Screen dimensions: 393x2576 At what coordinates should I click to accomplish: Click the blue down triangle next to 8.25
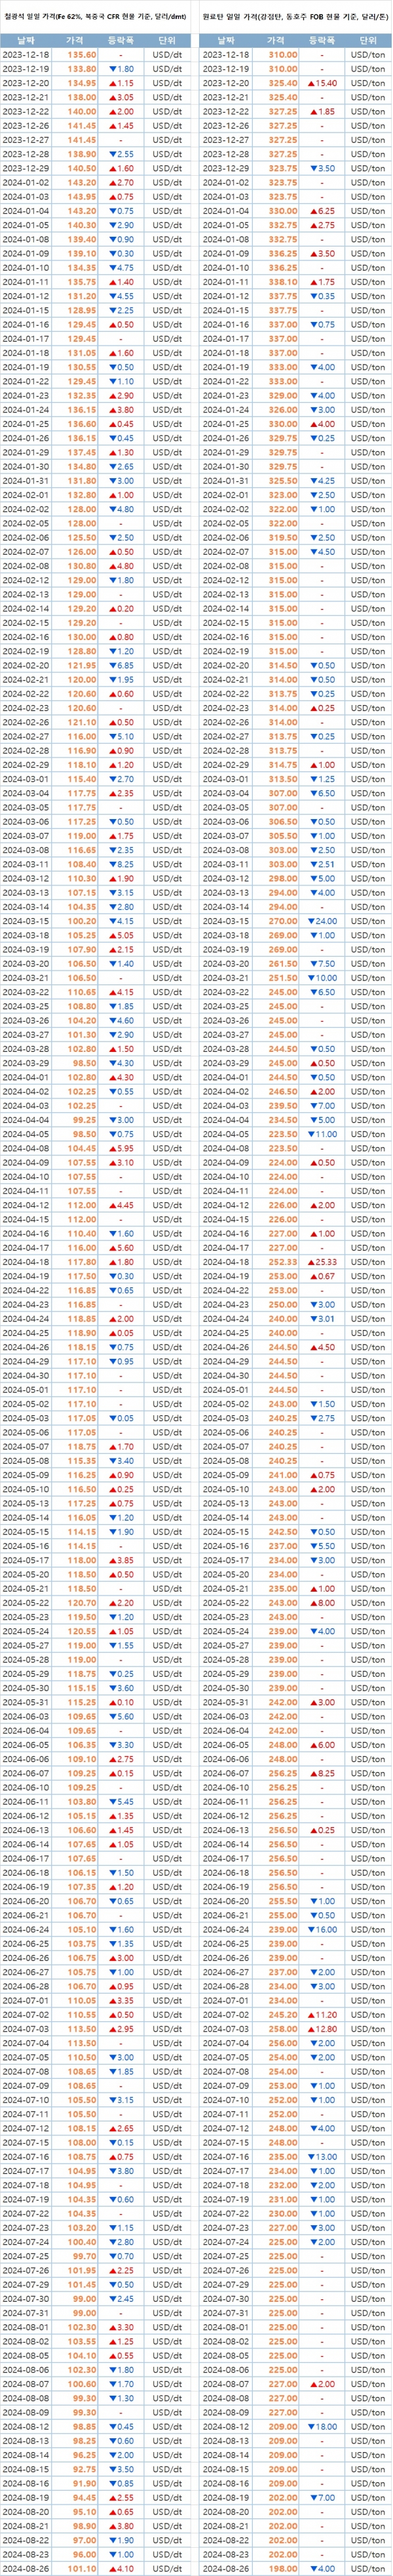[x=112, y=864]
